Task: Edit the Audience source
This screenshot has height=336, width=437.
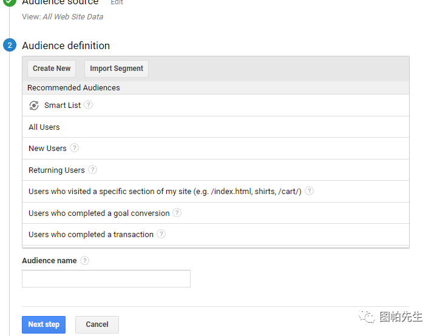Action: (x=117, y=2)
